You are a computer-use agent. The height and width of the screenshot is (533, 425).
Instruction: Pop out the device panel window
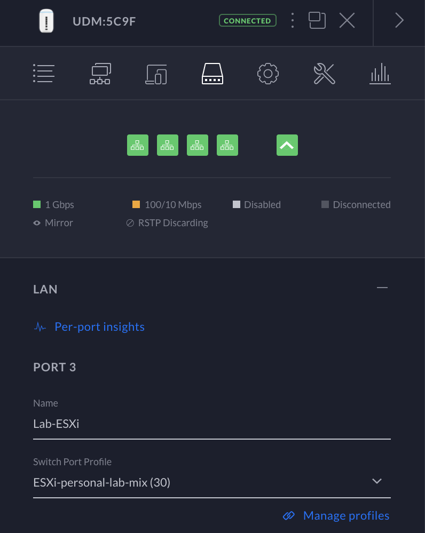pos(317,21)
